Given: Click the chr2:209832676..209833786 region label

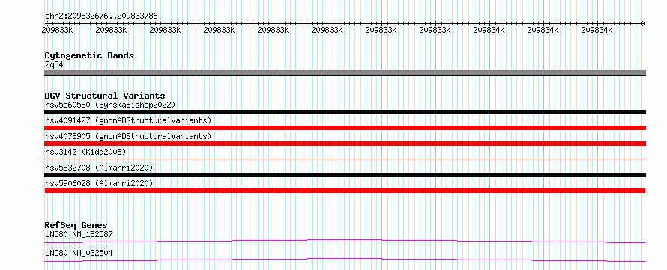Looking at the screenshot, I should click(101, 16).
